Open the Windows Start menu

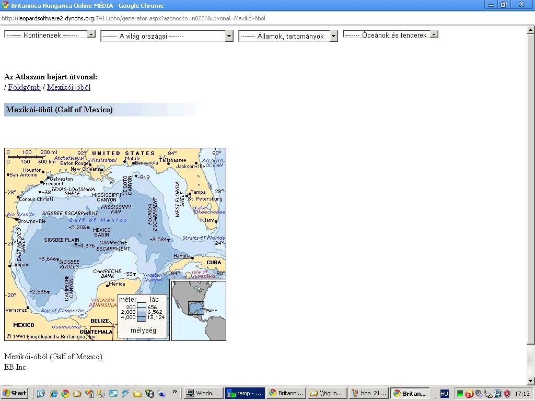[x=15, y=393]
